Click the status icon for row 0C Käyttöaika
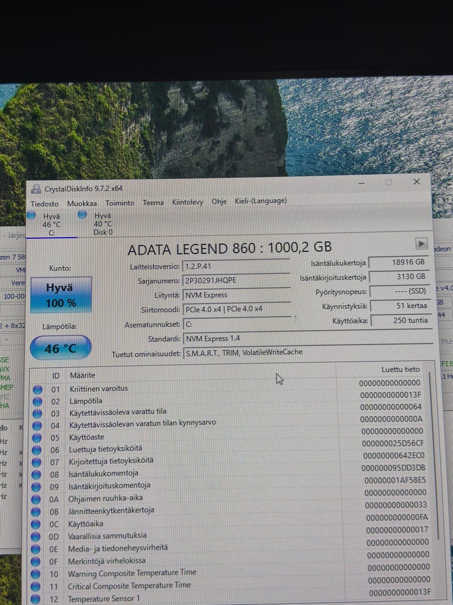453x605 pixels. [36, 524]
